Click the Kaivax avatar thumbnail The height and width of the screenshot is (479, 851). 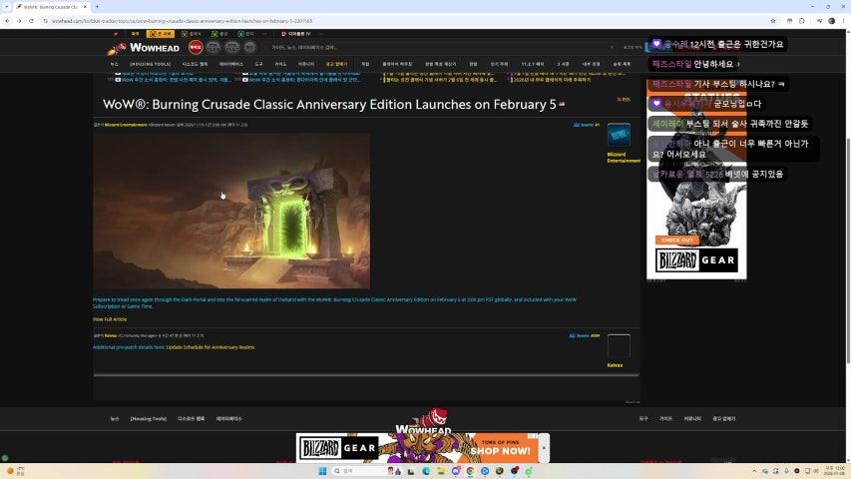619,346
